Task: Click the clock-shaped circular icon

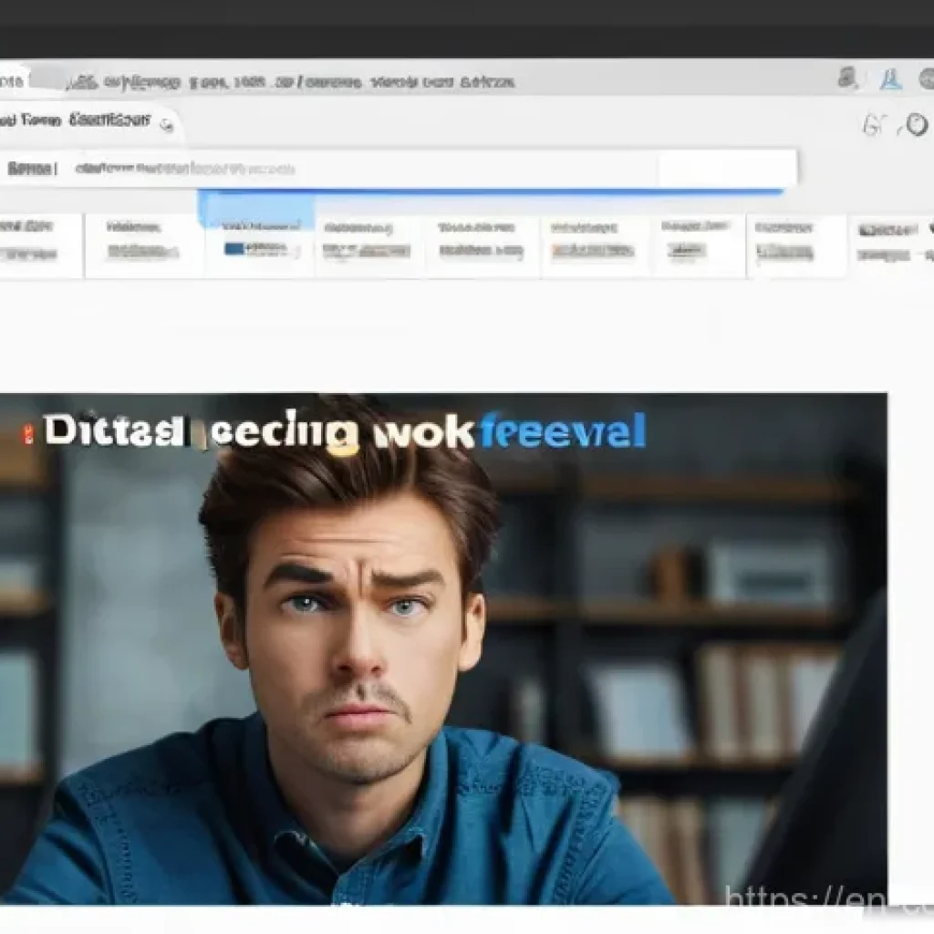Action: tap(915, 126)
